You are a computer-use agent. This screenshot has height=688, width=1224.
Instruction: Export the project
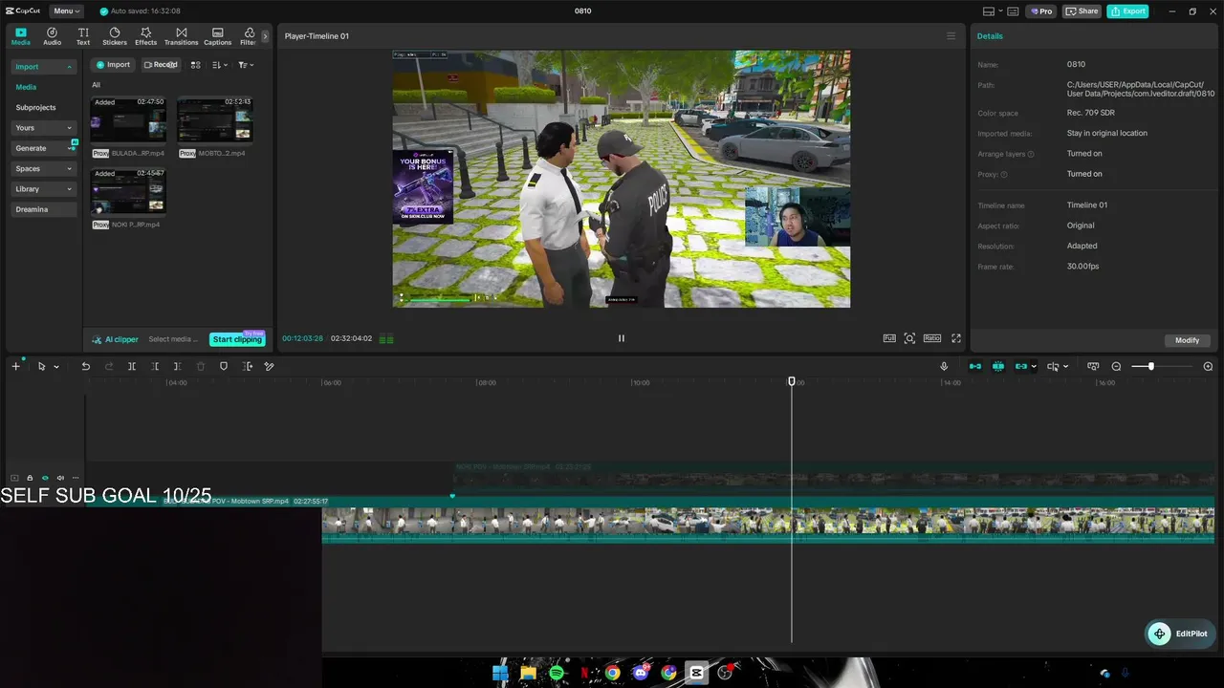(1128, 11)
